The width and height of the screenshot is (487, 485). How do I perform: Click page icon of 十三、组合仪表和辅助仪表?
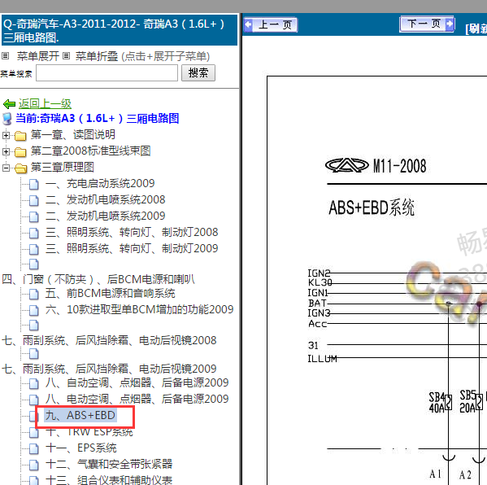(x=34, y=481)
